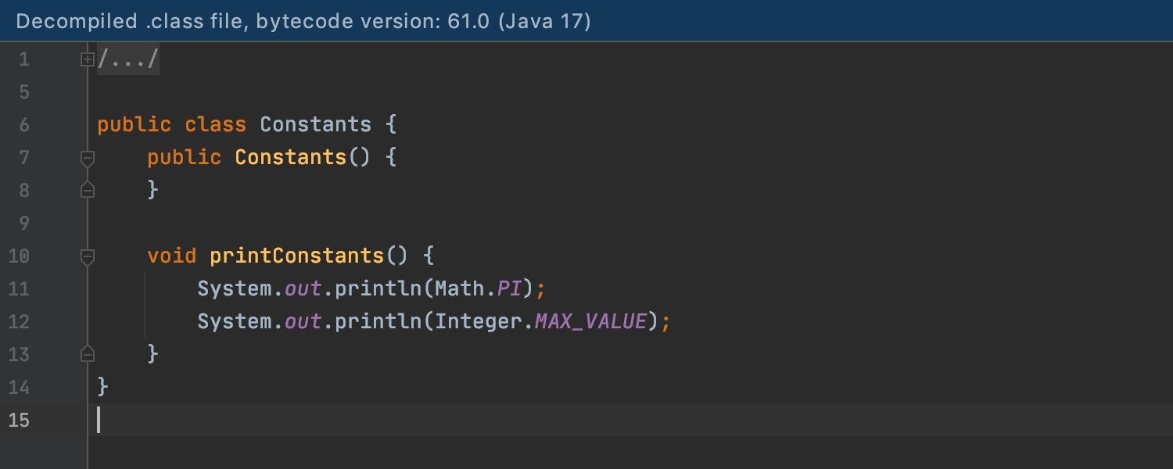Click line number 10 in the gutter
1173x469 pixels.
click(x=19, y=256)
